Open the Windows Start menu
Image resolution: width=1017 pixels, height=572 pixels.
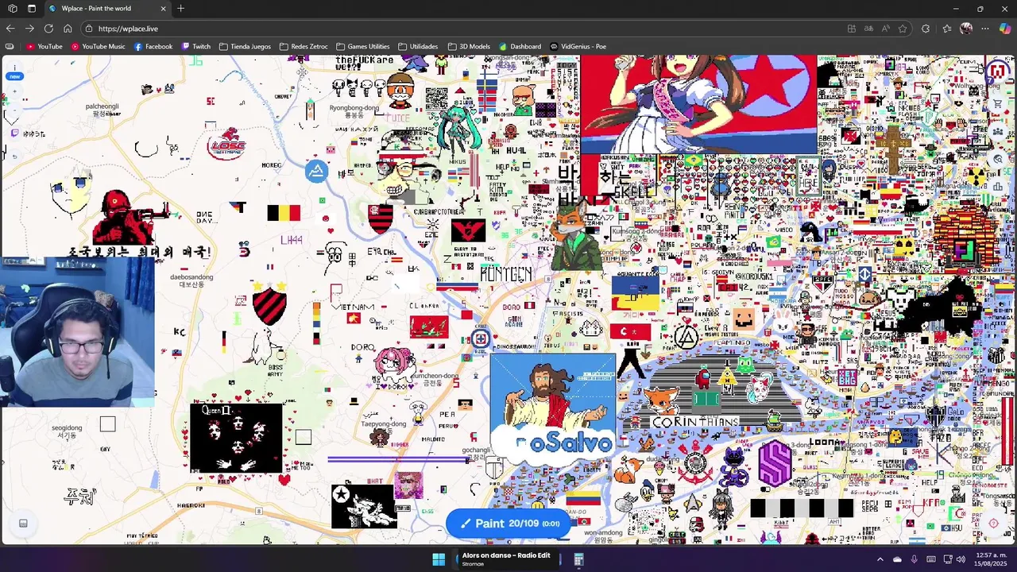tap(439, 559)
